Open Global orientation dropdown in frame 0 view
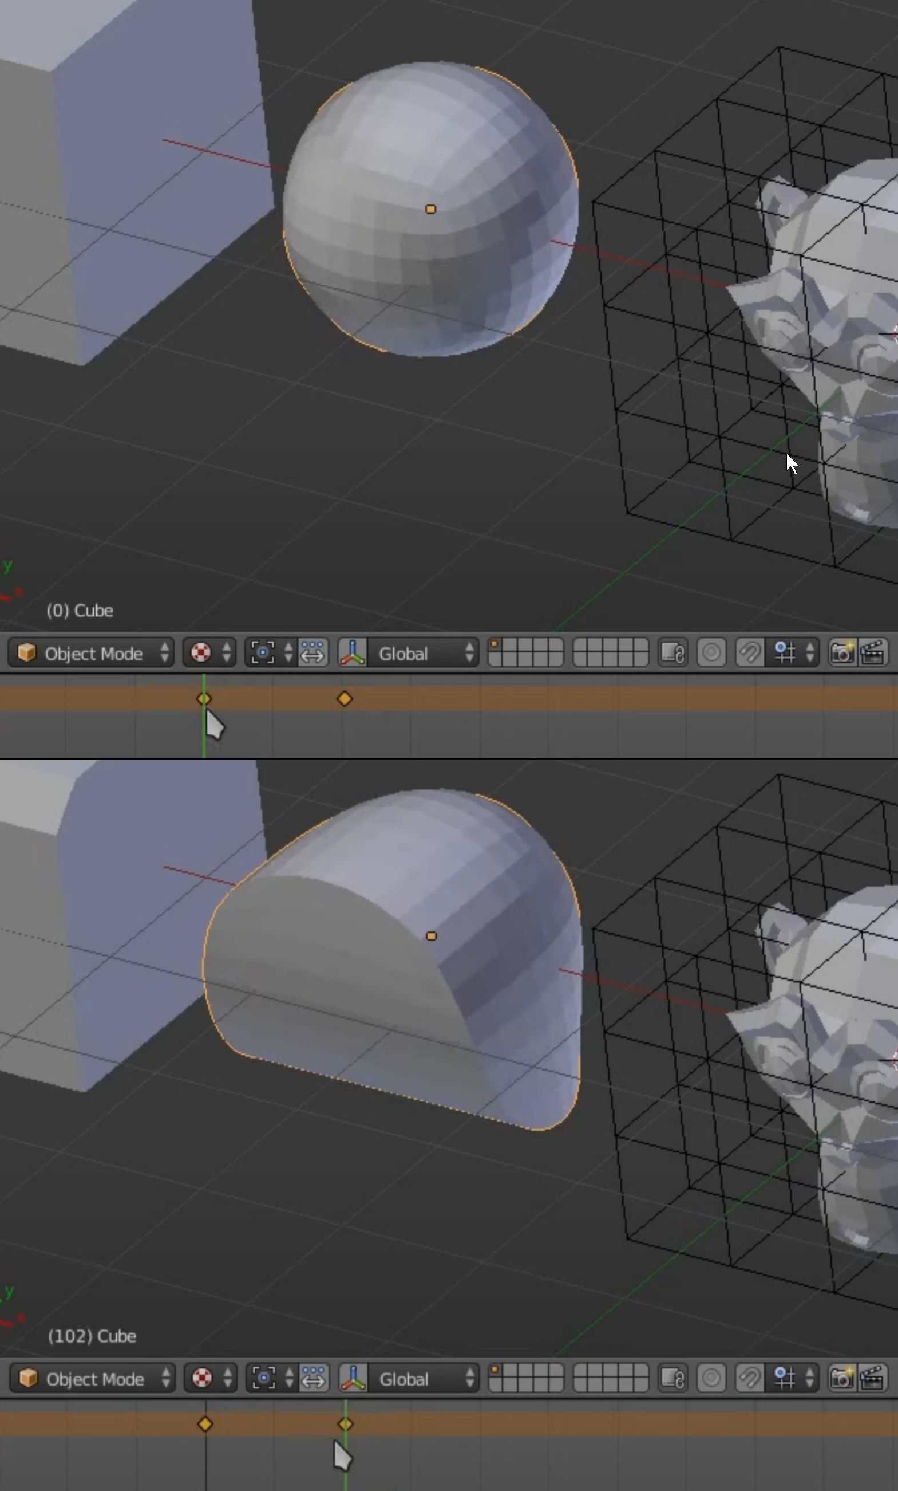The image size is (898, 1491). click(424, 653)
